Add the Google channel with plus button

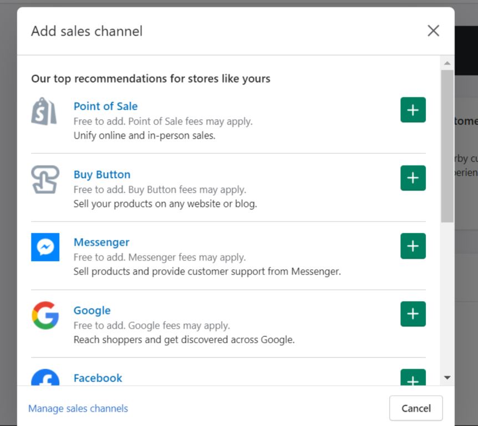[x=413, y=314]
